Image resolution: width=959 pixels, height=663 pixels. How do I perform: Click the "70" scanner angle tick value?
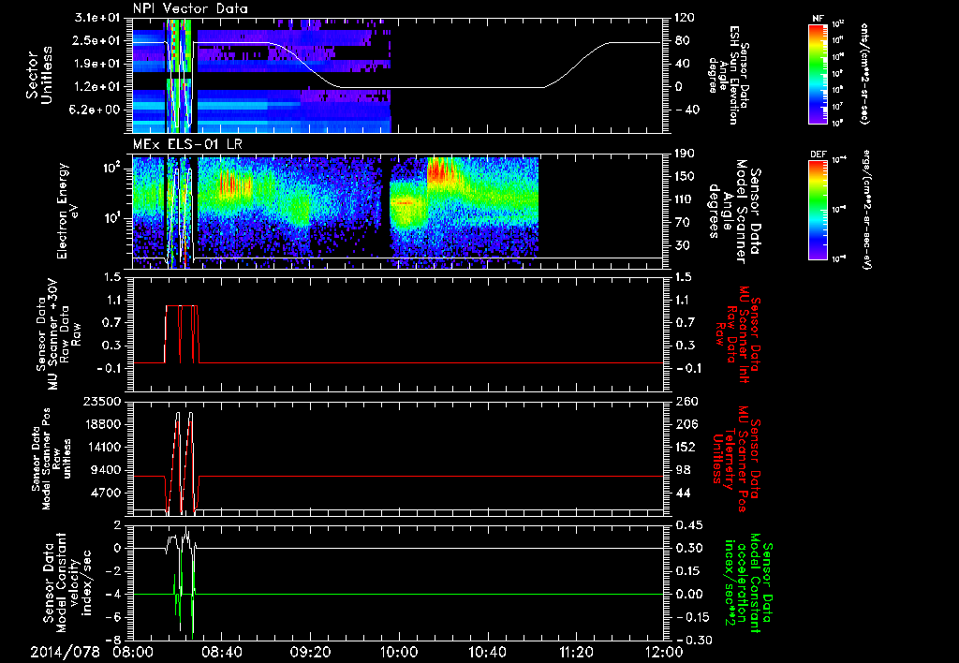point(683,222)
